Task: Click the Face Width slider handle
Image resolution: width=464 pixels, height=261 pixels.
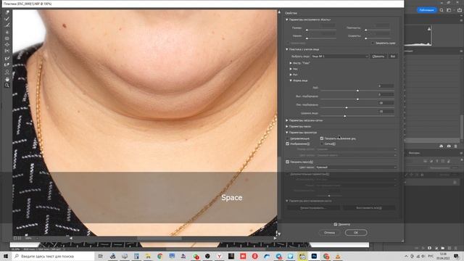Action: click(345, 116)
